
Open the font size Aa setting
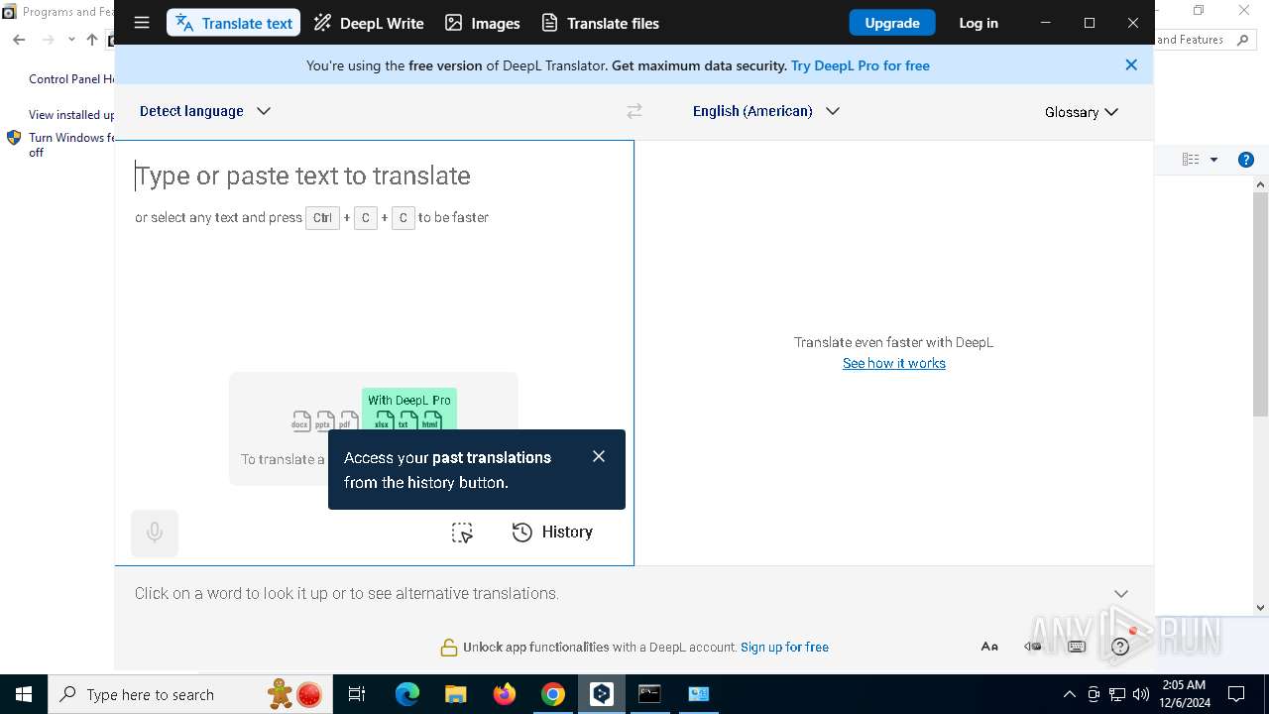[x=989, y=647]
